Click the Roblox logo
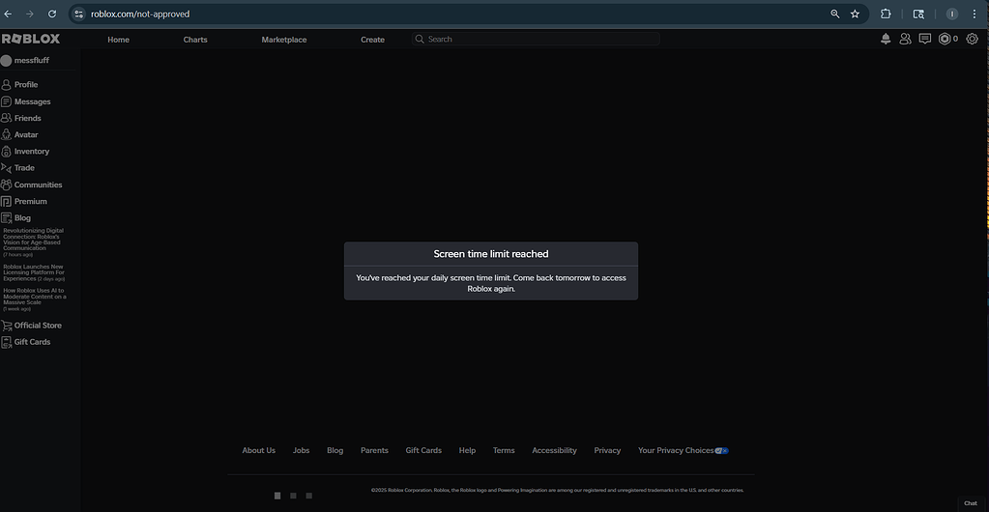The height and width of the screenshot is (512, 989). [30, 39]
